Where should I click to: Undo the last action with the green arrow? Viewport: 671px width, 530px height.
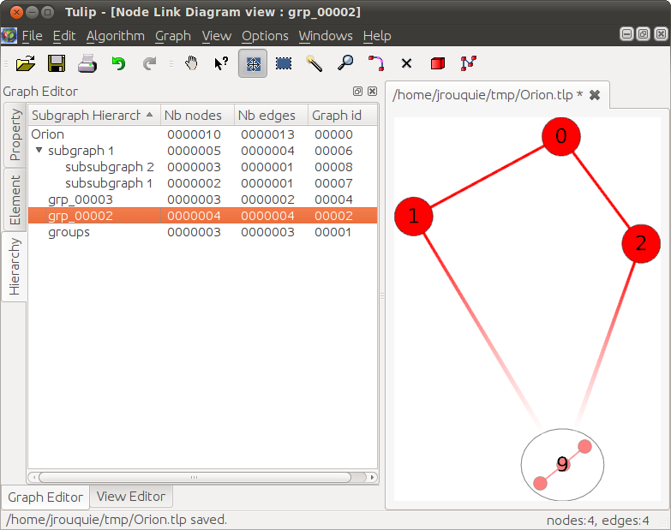118,63
